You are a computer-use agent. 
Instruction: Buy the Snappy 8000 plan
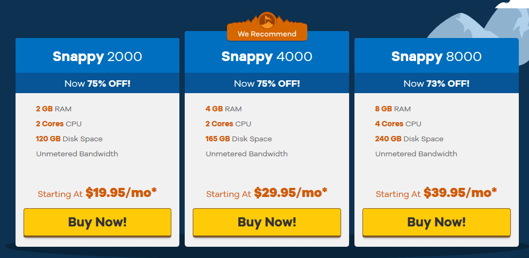click(x=436, y=222)
